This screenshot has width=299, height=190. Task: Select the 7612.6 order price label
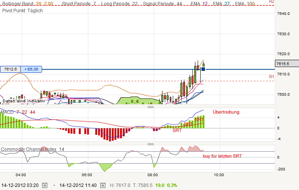pos(10,69)
